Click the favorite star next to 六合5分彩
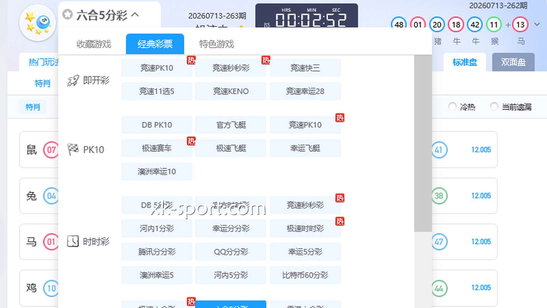547x308 pixels. (68, 14)
